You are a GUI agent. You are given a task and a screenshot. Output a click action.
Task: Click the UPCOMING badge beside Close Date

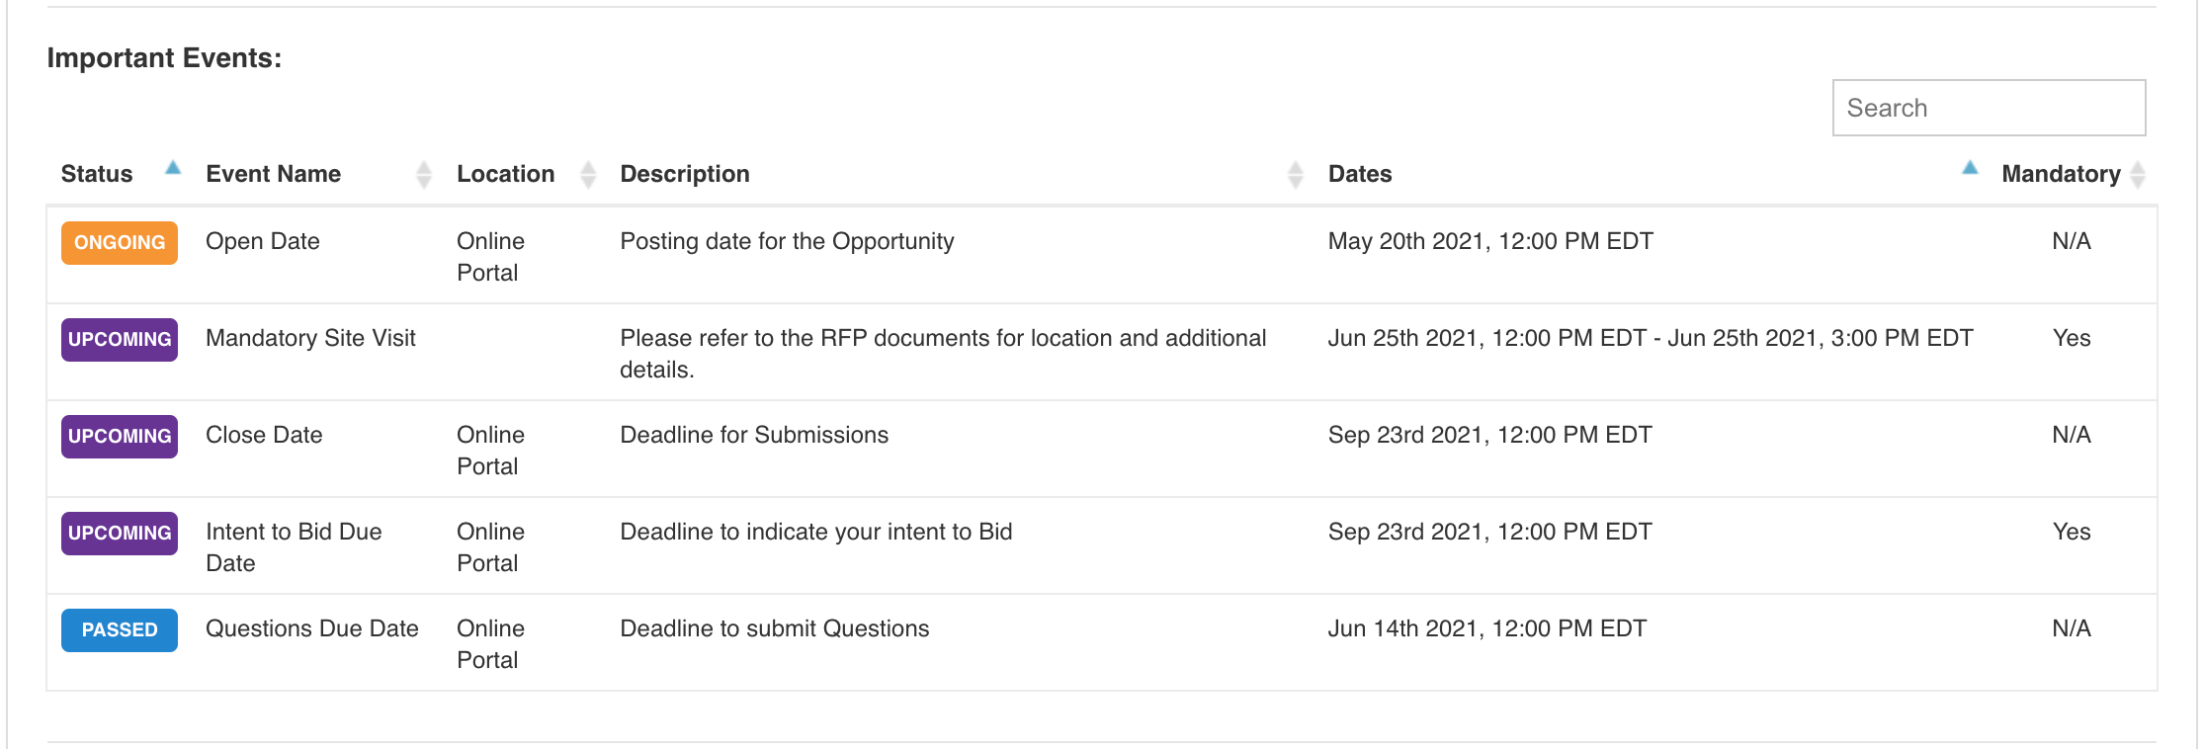pos(120,437)
